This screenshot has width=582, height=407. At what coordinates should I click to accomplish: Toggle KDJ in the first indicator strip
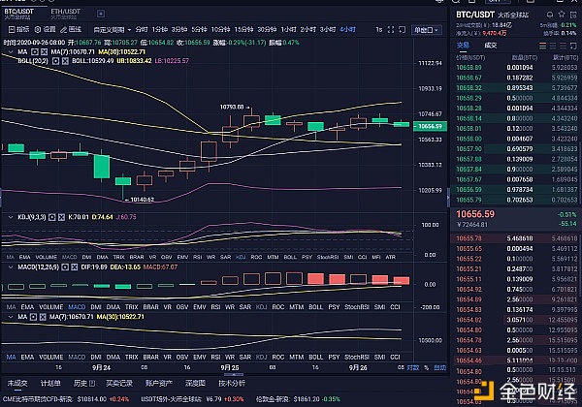(x=241, y=257)
